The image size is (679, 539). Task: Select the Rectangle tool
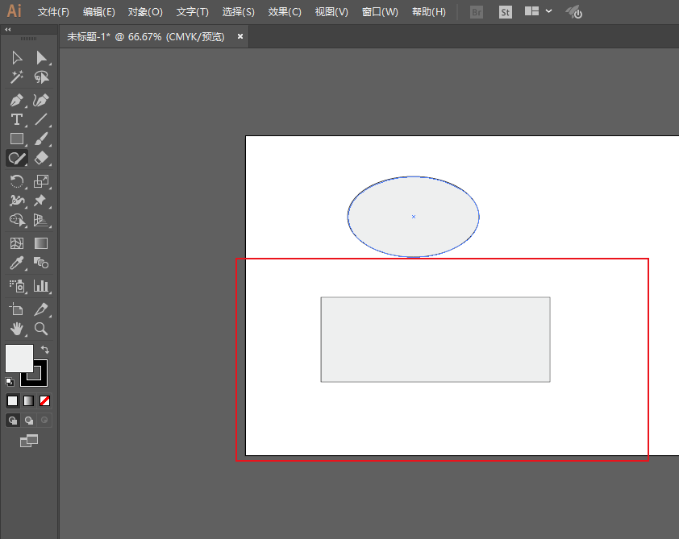click(x=17, y=139)
